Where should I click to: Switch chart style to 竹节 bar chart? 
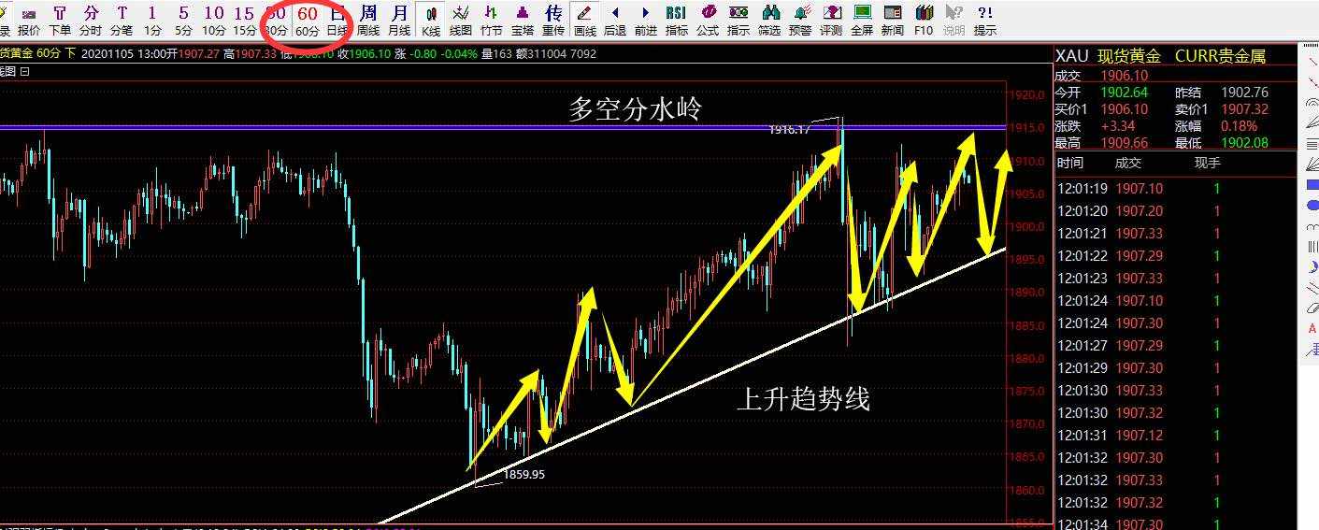(492, 21)
